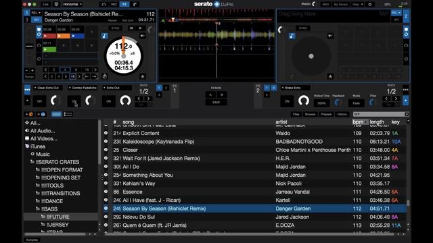Click SAVE in the FX bank
The width and height of the screenshot is (433, 243).
coord(216,102)
